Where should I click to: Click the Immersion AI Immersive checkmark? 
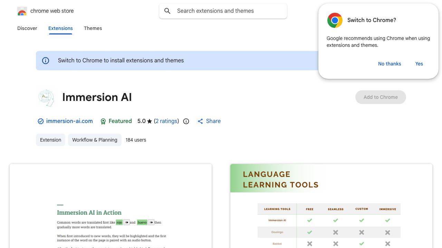click(x=387, y=220)
